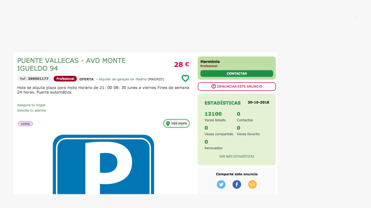This screenshot has width=371, height=208.
Task: Click the Veces favorito label
Action: click(248, 134)
